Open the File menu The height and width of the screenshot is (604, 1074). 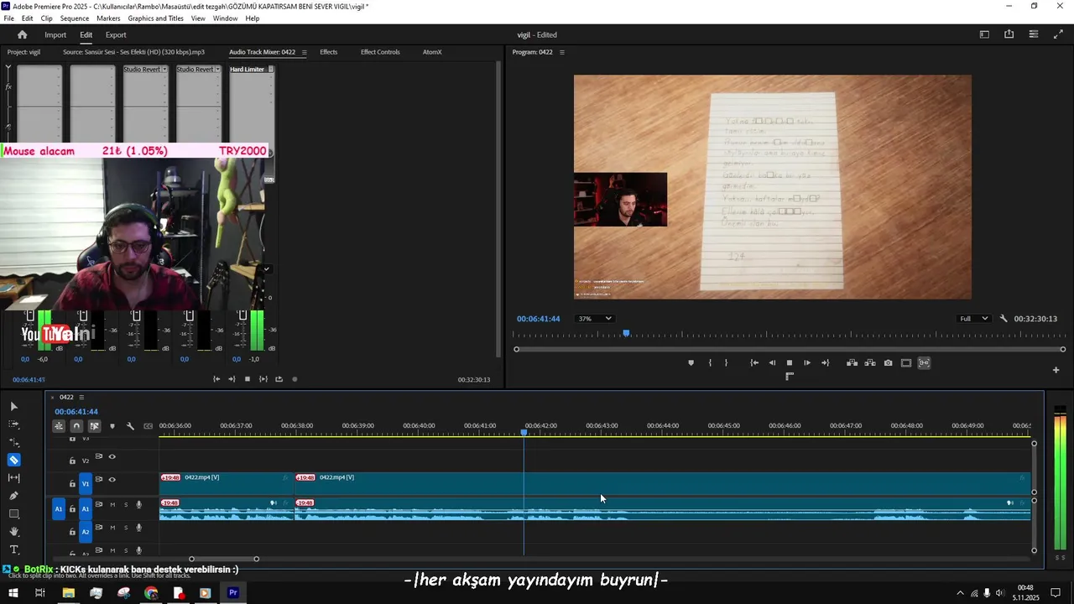[x=8, y=18]
